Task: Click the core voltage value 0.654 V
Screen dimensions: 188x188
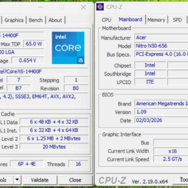Action: tap(27, 61)
